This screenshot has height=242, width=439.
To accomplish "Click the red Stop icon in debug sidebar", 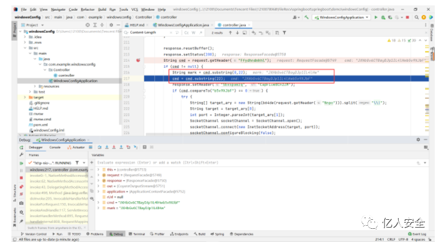I will click(x=21, y=178).
